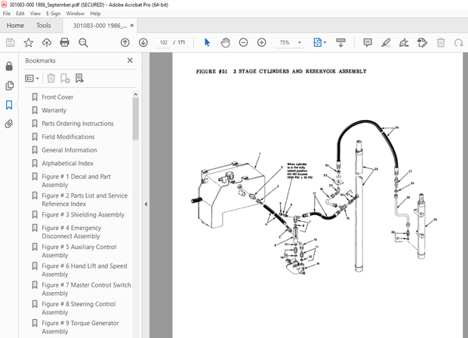Viewport: 468px width, 338px height.
Task: Click the scrolling mode keyboard icon
Action: tap(340, 43)
